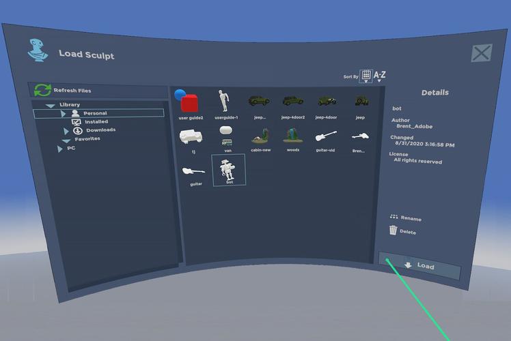The image size is (511, 341).
Task: Expand the PC tree node
Action: (x=60, y=149)
